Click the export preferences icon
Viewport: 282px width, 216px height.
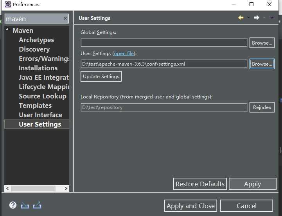tap(37, 205)
